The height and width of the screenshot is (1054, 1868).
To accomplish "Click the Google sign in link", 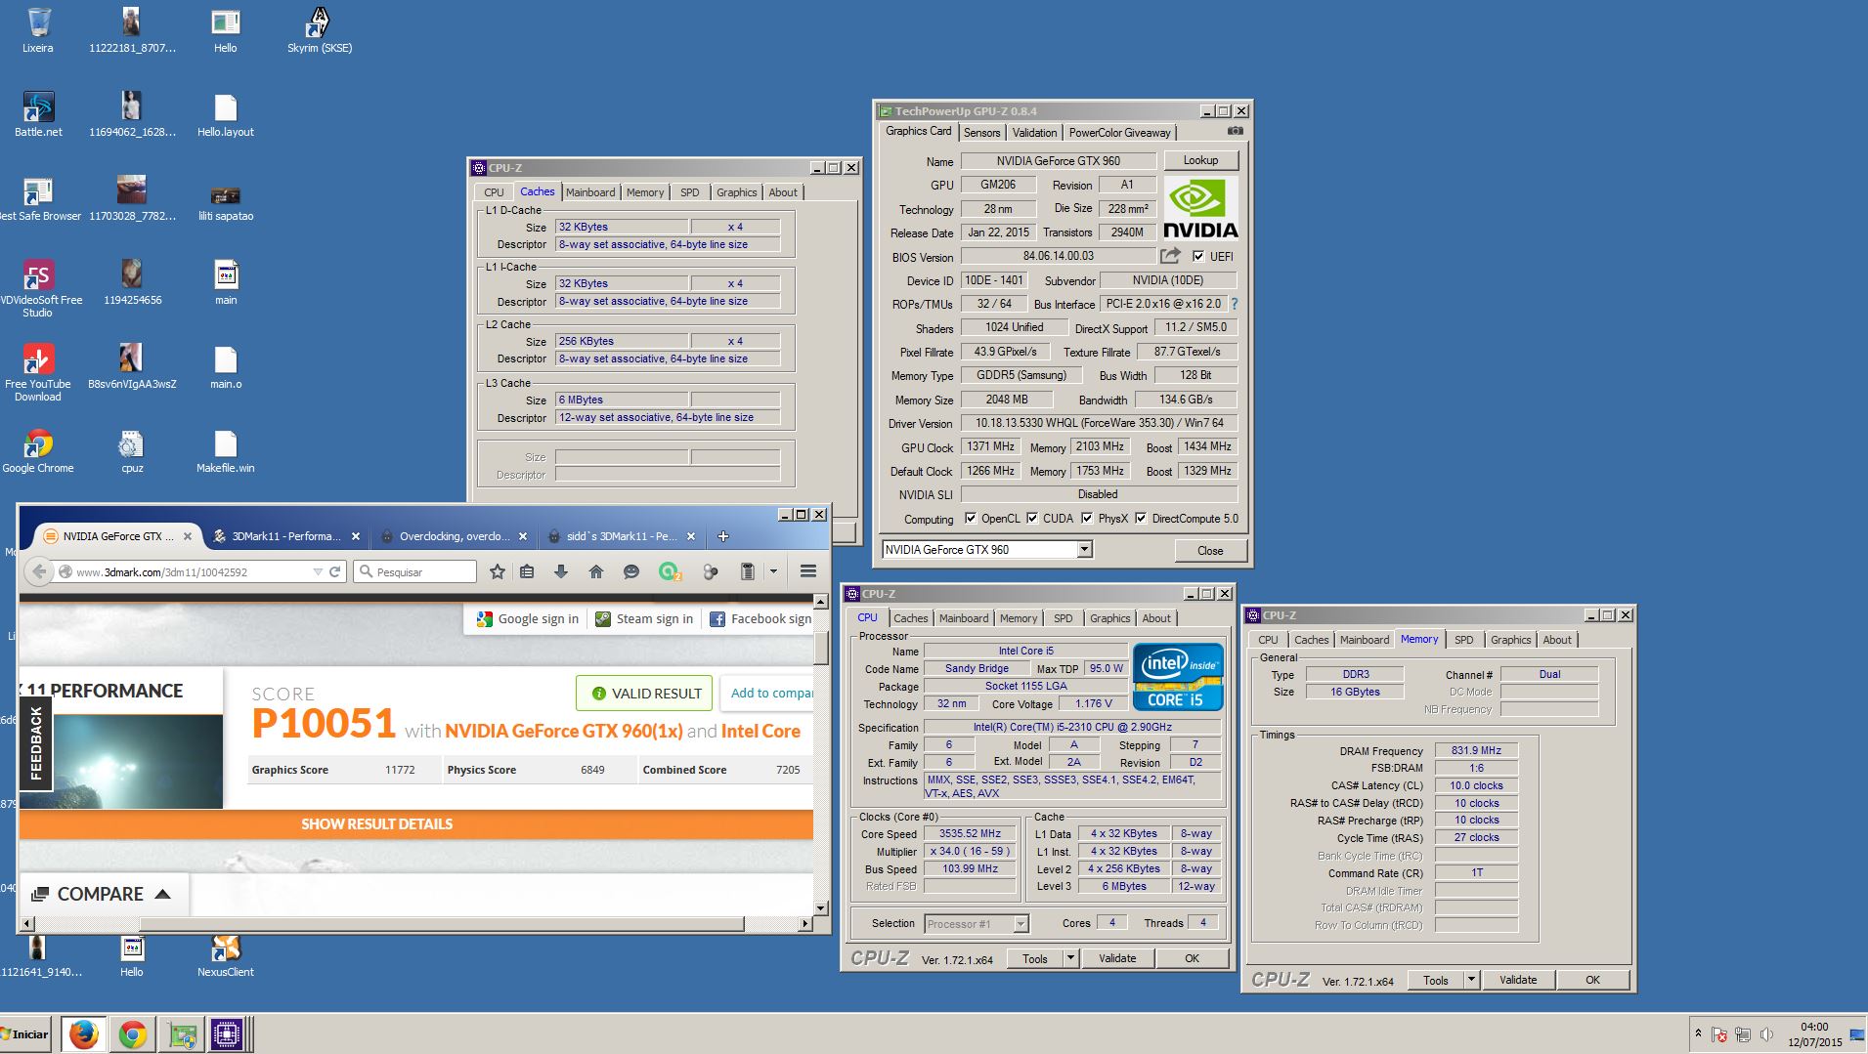I will click(x=528, y=618).
